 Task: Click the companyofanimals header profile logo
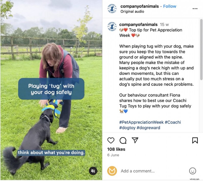(x=112, y=9)
